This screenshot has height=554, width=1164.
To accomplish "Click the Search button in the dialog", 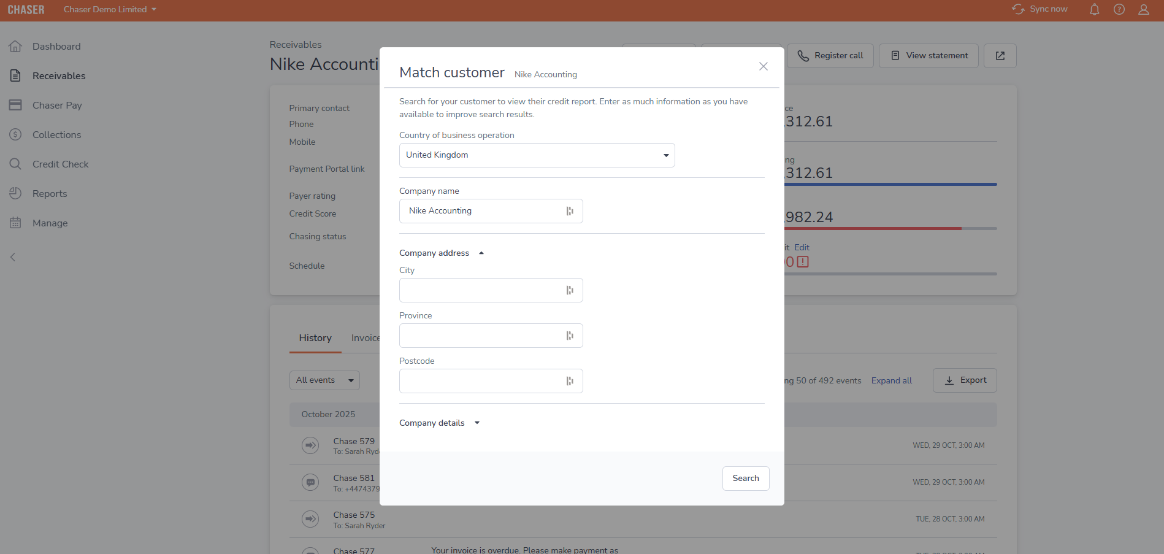I will pyautogui.click(x=745, y=478).
